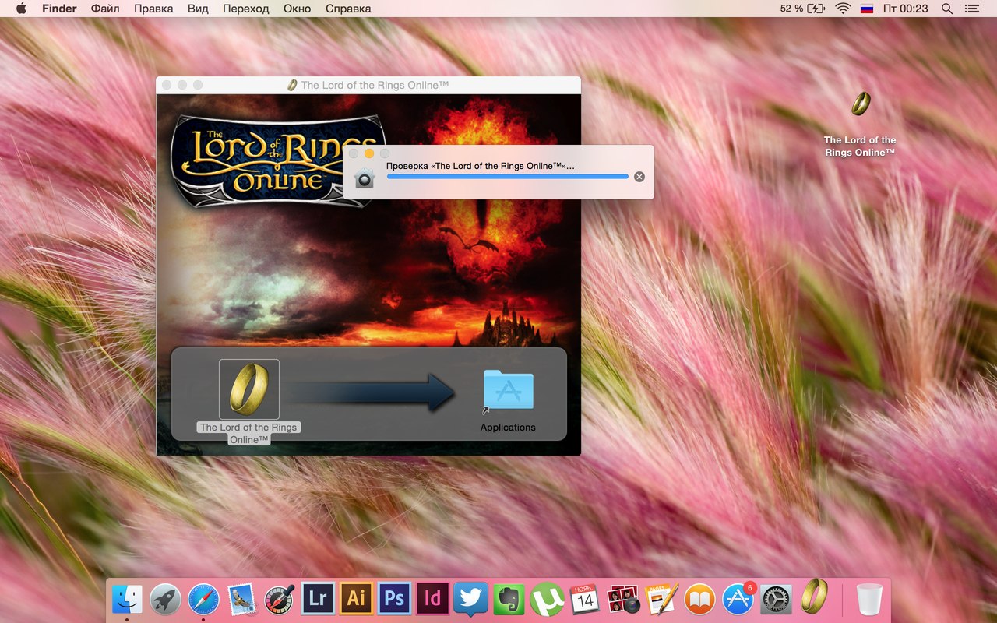Launch Adobe Illustrator from the dock
The image size is (997, 623).
click(356, 598)
